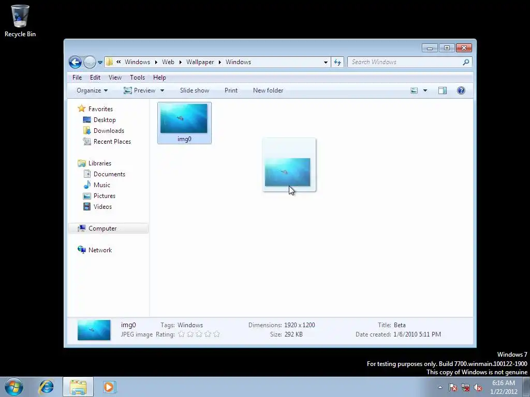This screenshot has height=397, width=530.
Task: Click the Wallpaper breadcrumb segment
Action: pos(200,62)
